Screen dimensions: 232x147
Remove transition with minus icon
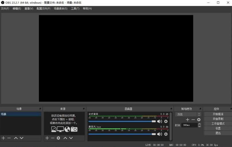(193, 120)
